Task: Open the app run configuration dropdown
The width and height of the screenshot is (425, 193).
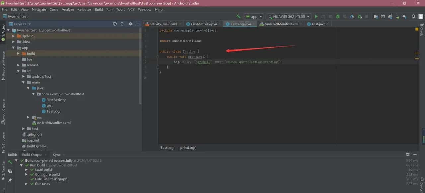Action: 254,16
